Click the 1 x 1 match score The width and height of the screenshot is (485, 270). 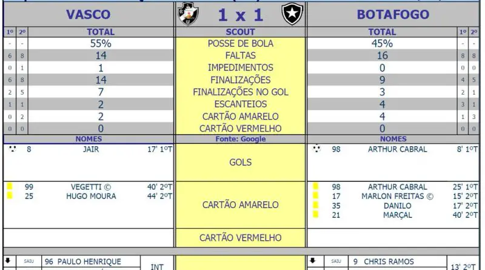pyautogui.click(x=240, y=15)
